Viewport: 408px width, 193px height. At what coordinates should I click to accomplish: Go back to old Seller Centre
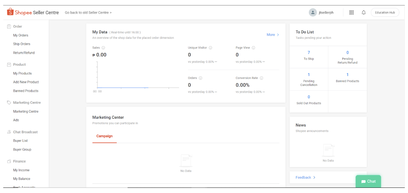88,13
